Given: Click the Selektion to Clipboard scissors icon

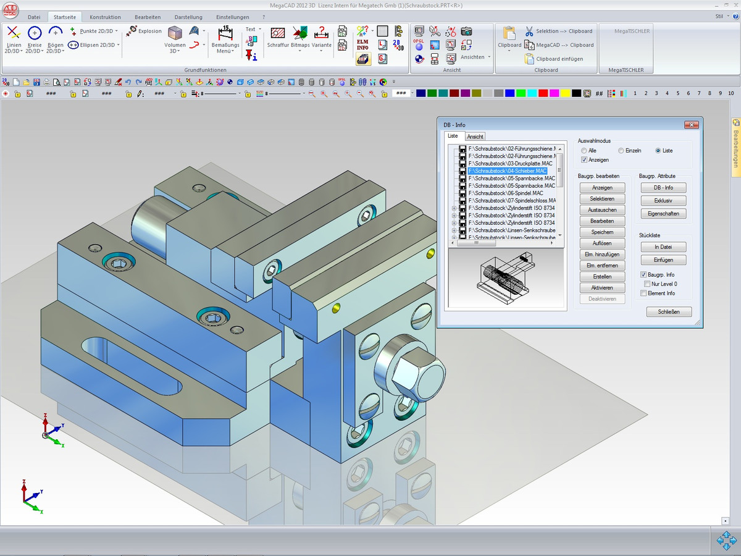Looking at the screenshot, I should pos(529,31).
